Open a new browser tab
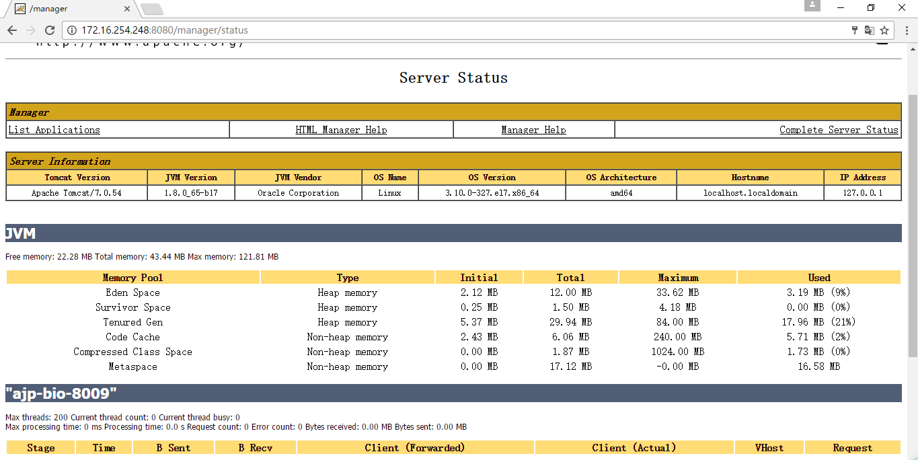Viewport: 918px width, 460px height. click(x=152, y=9)
